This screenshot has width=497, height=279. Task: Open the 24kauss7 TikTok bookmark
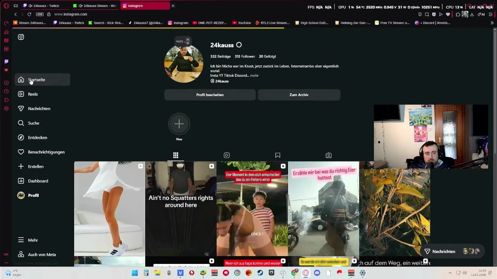point(146,23)
